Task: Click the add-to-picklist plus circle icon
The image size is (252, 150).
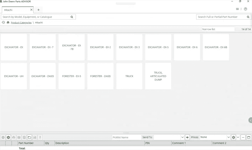Action: [x=8, y=137]
